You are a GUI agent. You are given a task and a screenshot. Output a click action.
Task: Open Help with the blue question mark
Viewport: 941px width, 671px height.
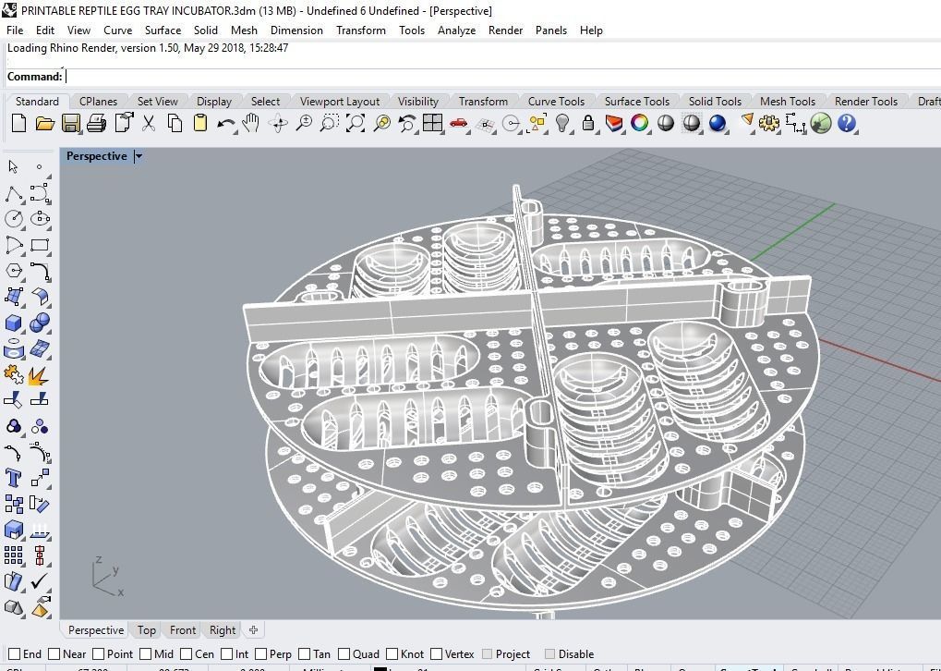(846, 124)
